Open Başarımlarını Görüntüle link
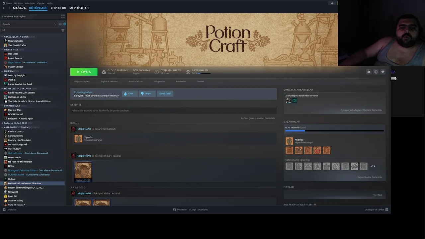The width and height of the screenshot is (425, 239). pos(370,177)
